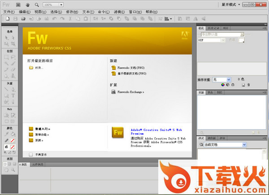This screenshot has width=269, height=195.
Task: Select the Pen tool
Action: click(13, 89)
